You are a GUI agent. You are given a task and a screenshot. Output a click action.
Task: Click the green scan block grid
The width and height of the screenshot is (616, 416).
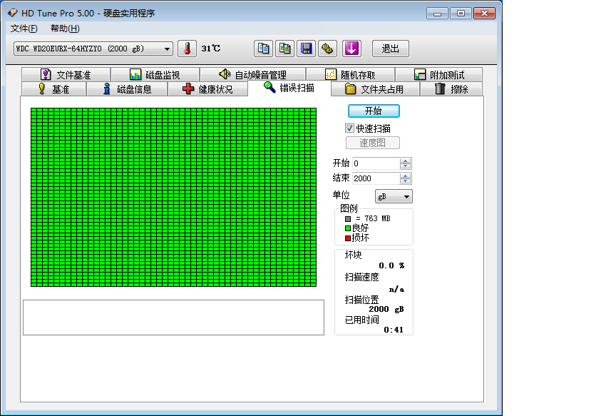174,198
